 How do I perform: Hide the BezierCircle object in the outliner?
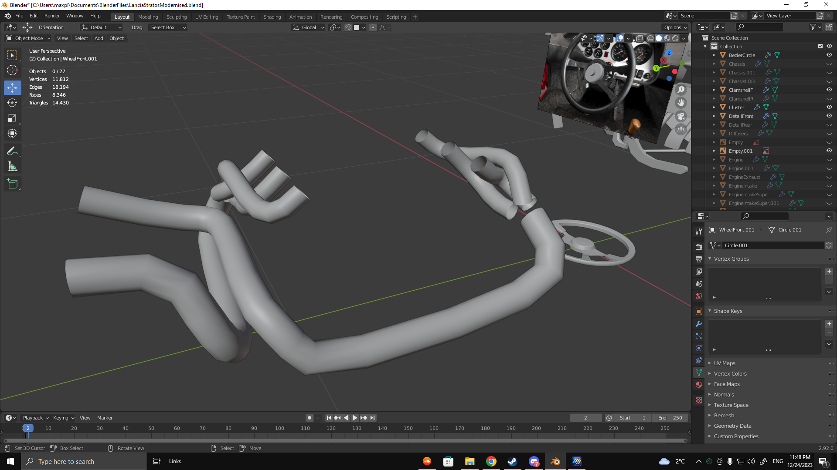[829, 55]
